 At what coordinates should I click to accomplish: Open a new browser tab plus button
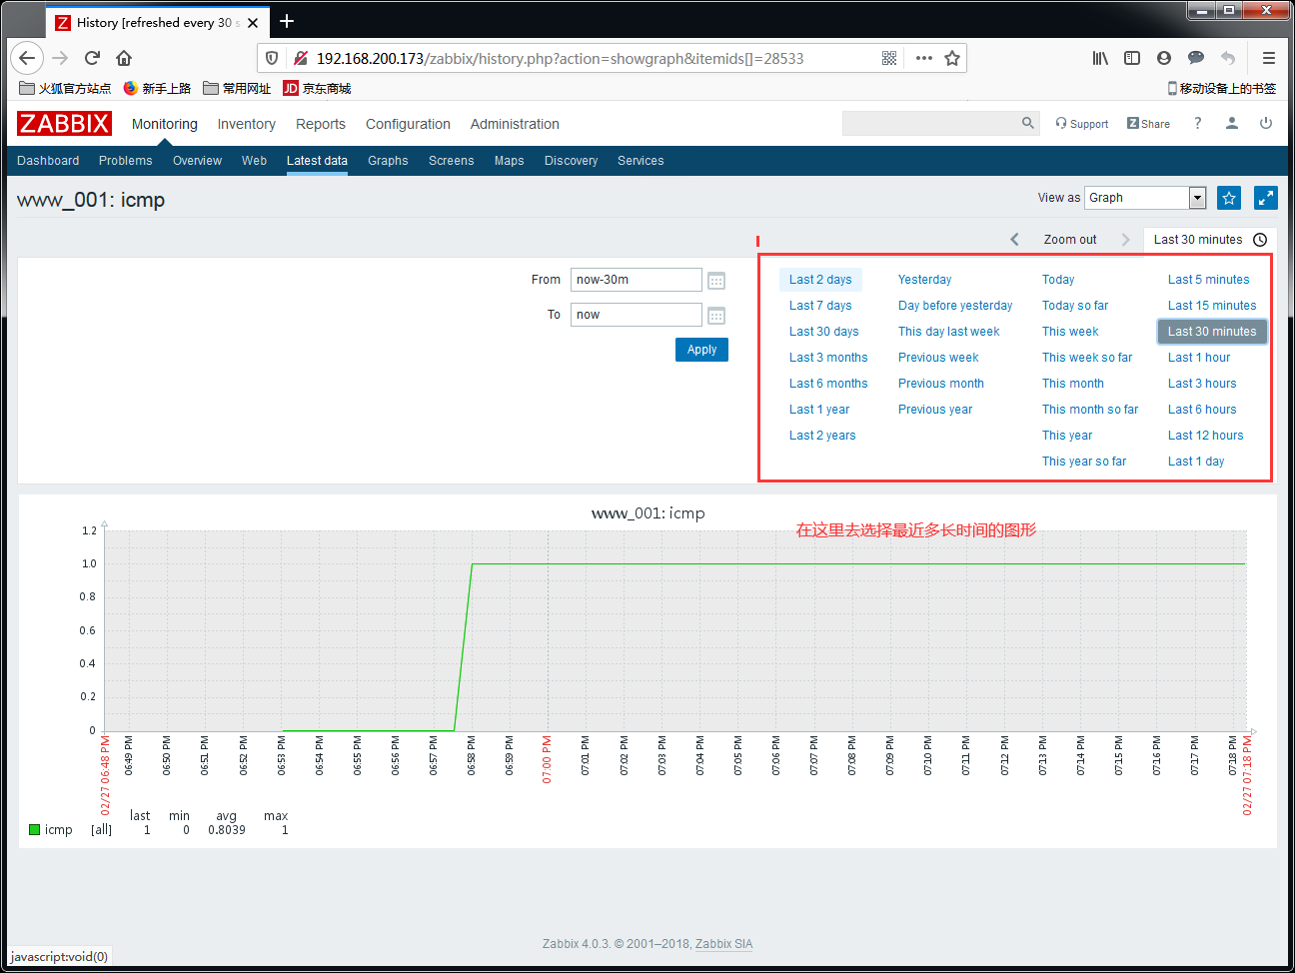click(x=287, y=21)
